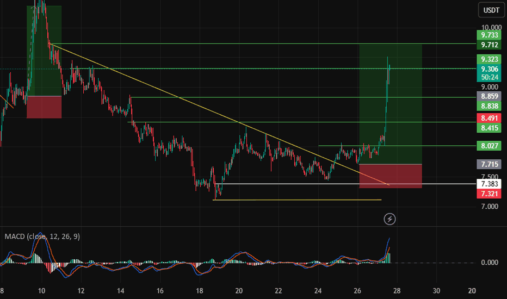Image resolution: width=507 pixels, height=299 pixels.
Task: Click the 9.733 green price label
Action: point(490,34)
